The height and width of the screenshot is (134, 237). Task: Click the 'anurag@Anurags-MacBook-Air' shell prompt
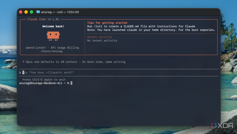(x=41, y=83)
